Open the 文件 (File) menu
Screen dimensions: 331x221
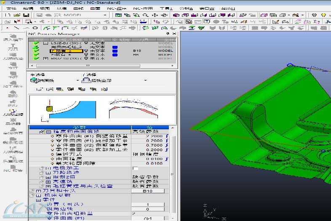(11, 8)
